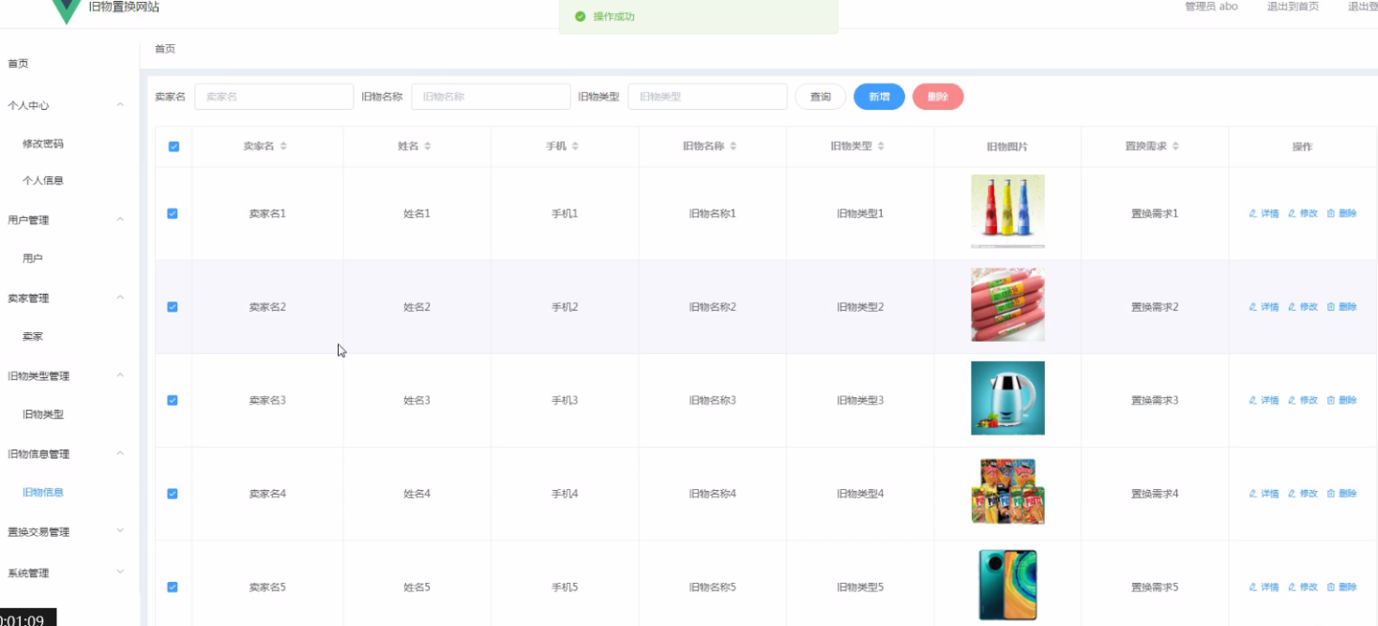Uncheck the 卖家名4 row checkbox

point(173,494)
